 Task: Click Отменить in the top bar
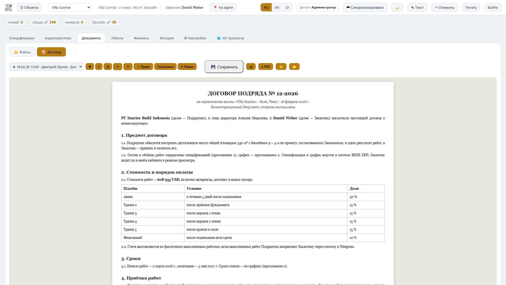coord(445,7)
